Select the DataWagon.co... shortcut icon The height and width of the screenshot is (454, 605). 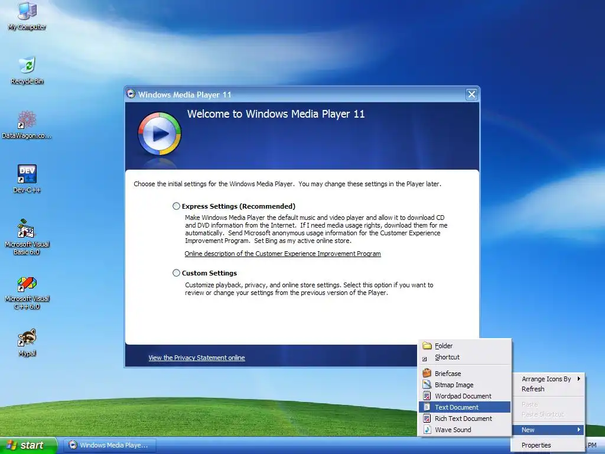[x=27, y=125]
